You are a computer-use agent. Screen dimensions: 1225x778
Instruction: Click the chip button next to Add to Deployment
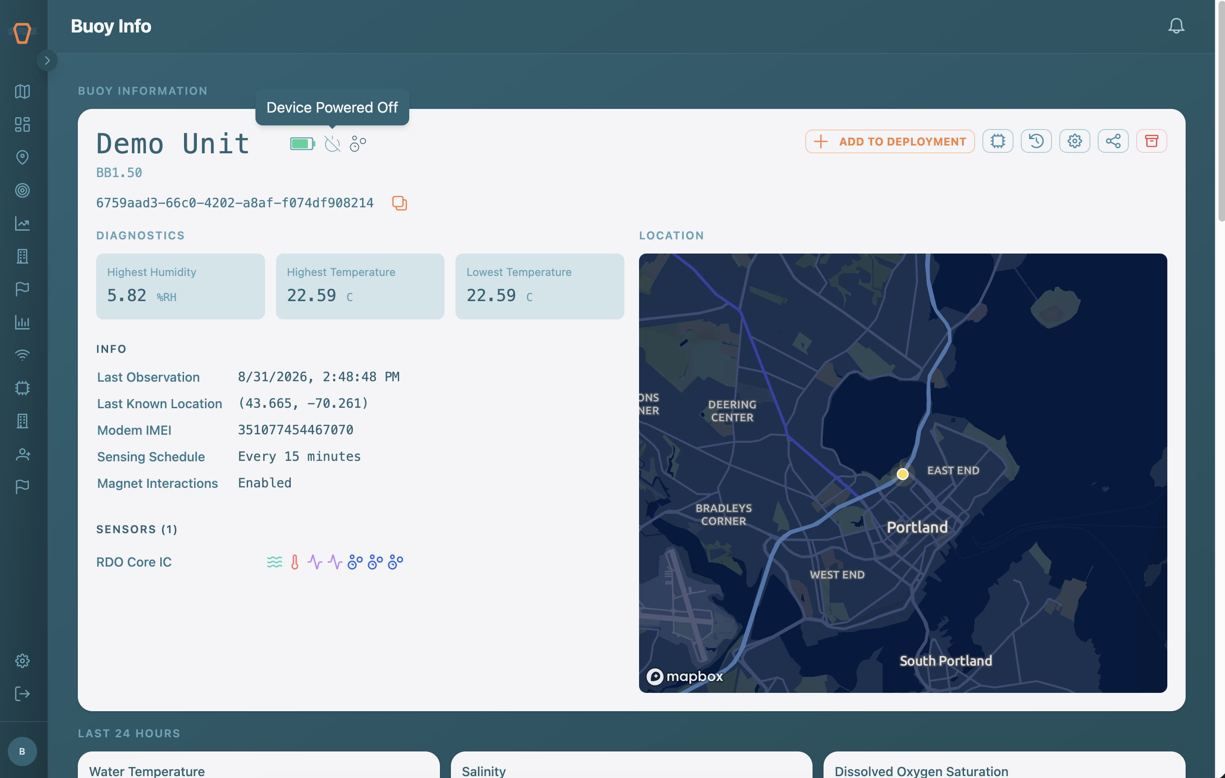coord(997,141)
